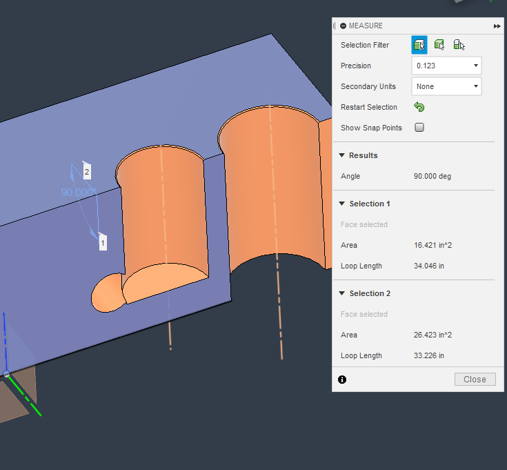Click double-arrow icon in Measure header
The image size is (507, 470).
497,26
